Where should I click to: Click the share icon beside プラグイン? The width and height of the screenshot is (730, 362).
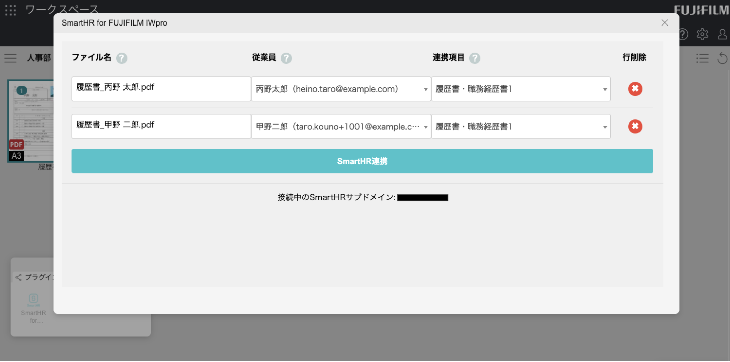tap(18, 278)
